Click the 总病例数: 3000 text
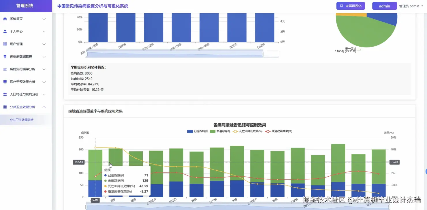427x210 pixels. (82, 73)
